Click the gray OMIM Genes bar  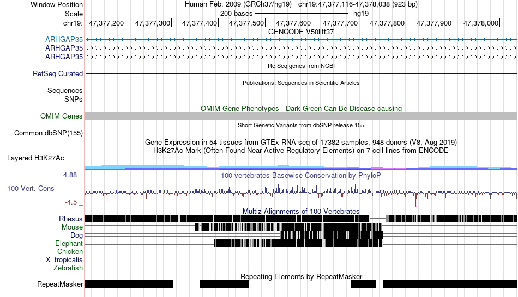point(302,116)
